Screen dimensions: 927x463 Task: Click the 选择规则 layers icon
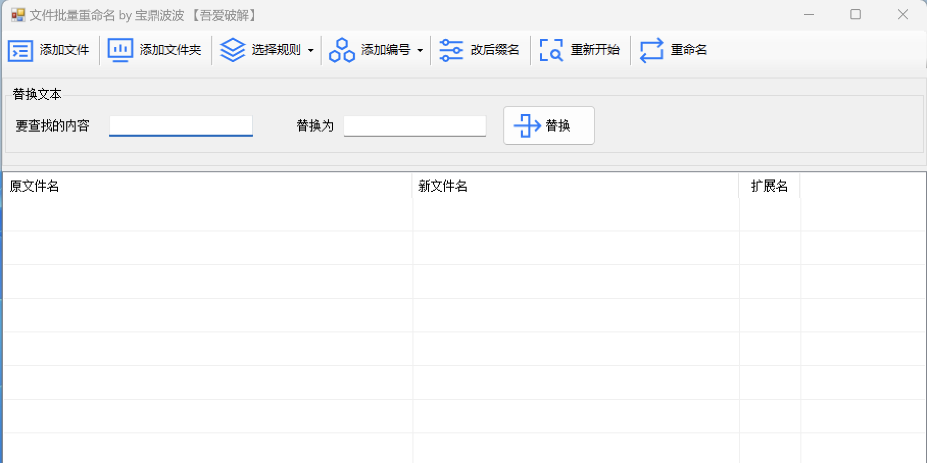(x=233, y=50)
